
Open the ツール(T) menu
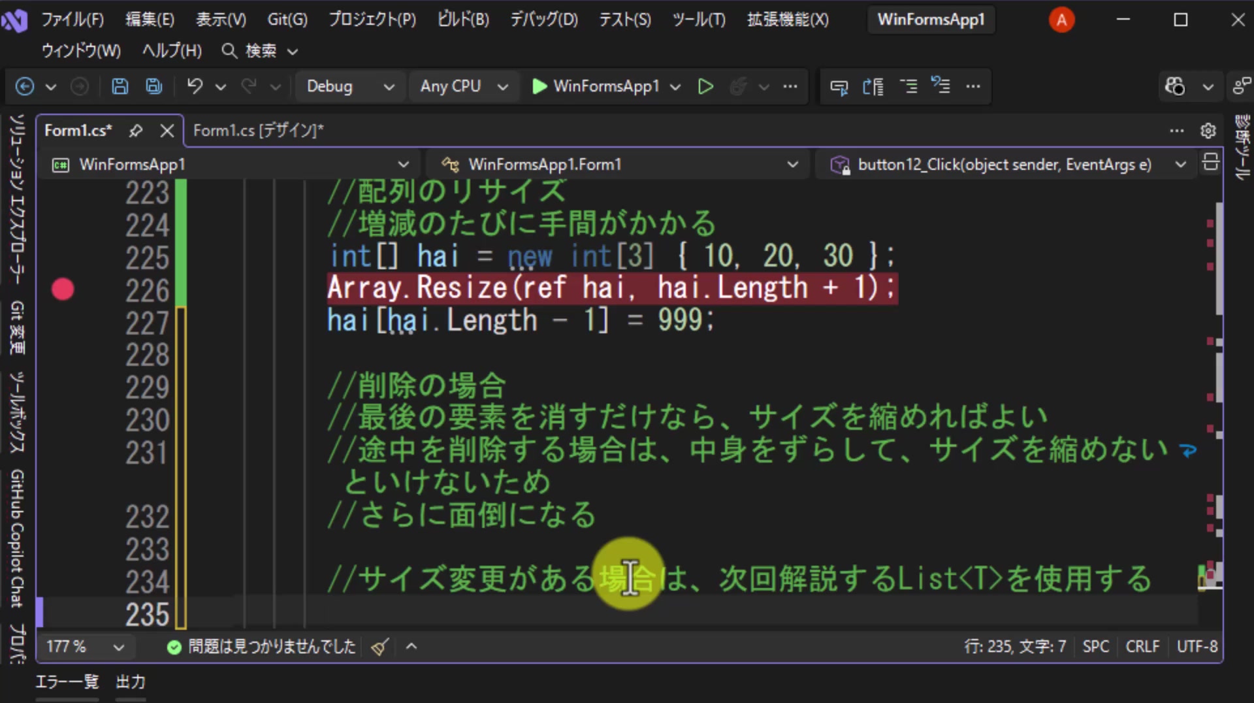click(699, 20)
